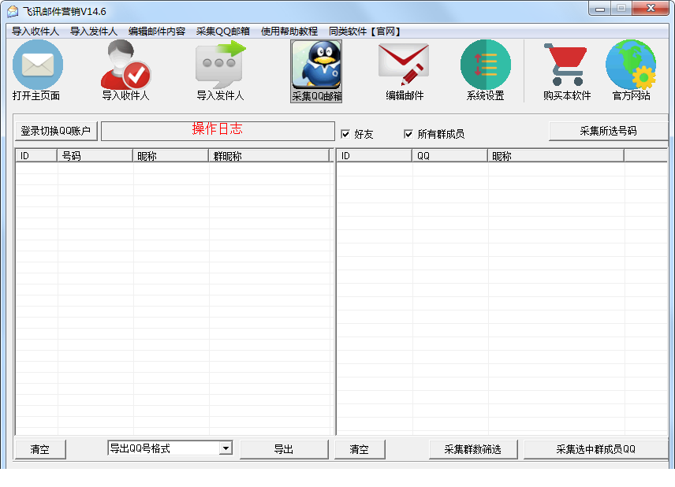Open the 同类软件【官网】 menu
Viewport: 675px width, 487px height.
pyautogui.click(x=364, y=32)
